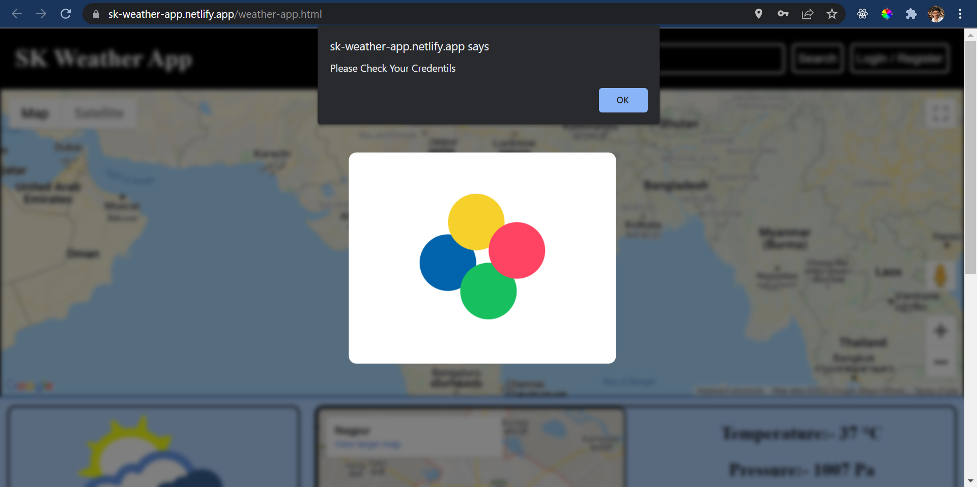Go back to the previous page

click(17, 14)
